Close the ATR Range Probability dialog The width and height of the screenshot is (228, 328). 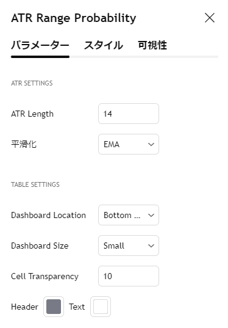[x=210, y=18]
